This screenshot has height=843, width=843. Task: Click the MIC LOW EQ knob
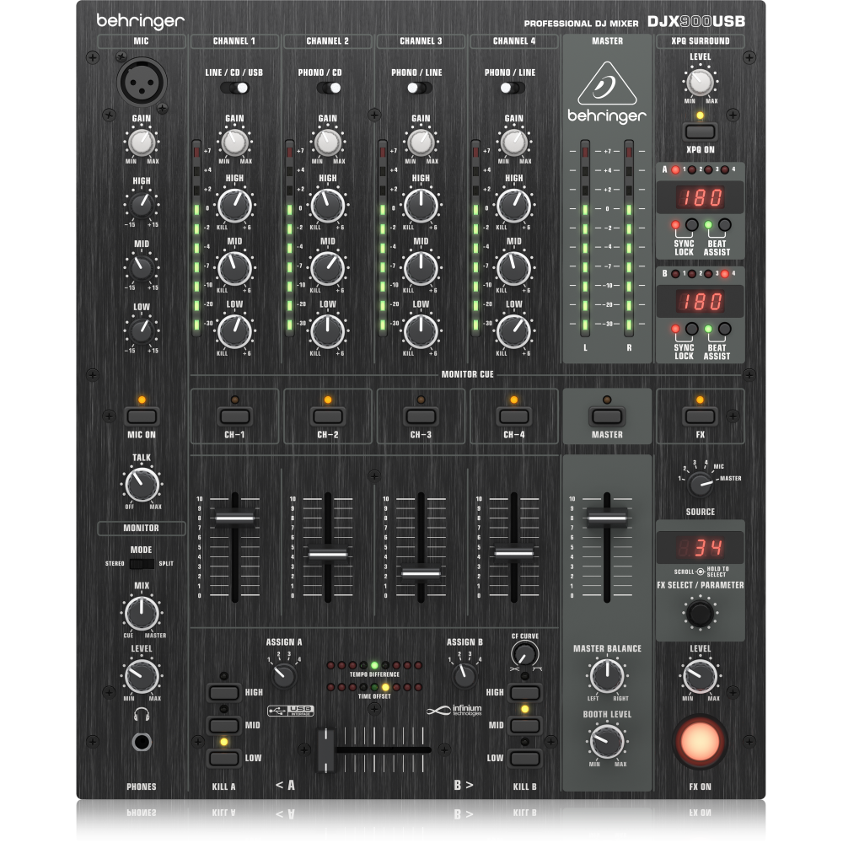[142, 330]
